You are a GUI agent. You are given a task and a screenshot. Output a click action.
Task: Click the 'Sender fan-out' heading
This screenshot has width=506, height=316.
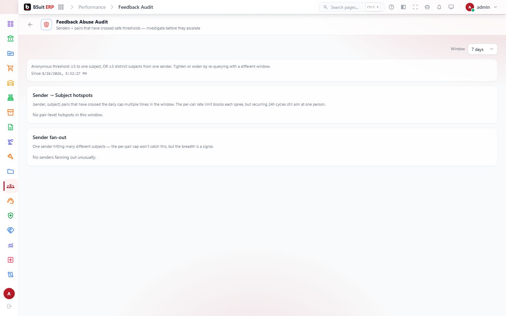click(x=50, y=137)
